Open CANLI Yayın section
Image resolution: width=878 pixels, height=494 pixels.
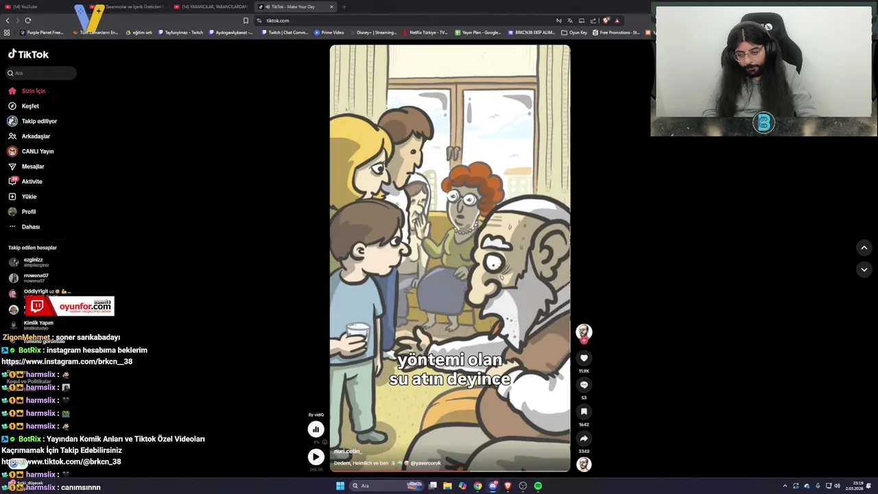[31, 151]
